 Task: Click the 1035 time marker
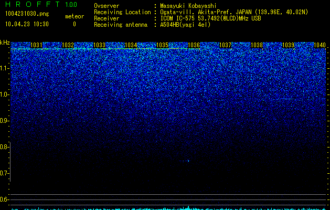[x=163, y=45]
